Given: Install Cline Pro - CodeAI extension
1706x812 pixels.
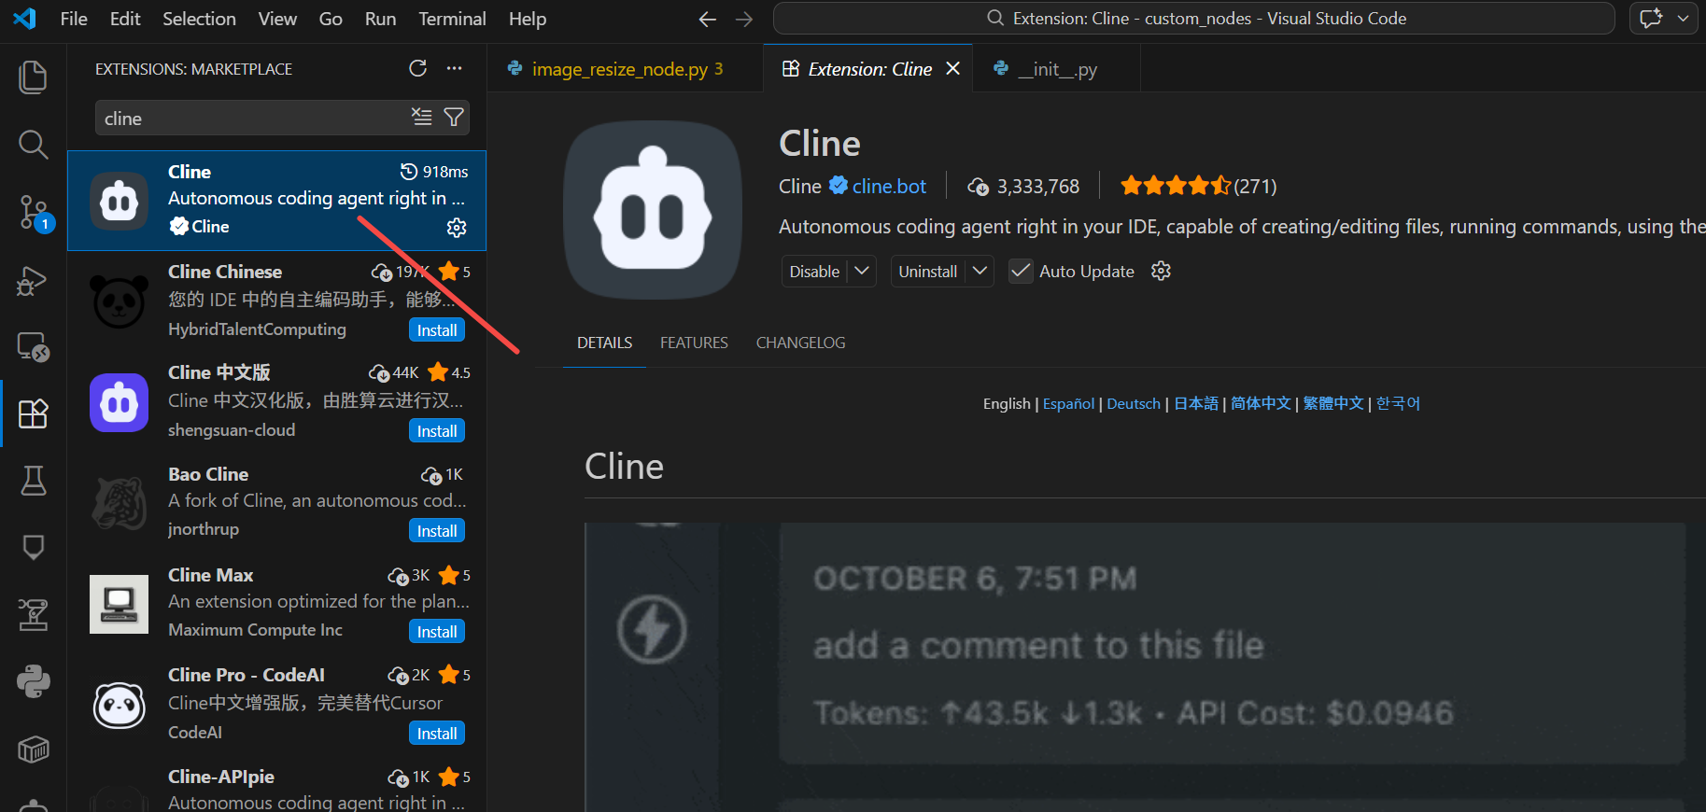Looking at the screenshot, I should pos(437,734).
